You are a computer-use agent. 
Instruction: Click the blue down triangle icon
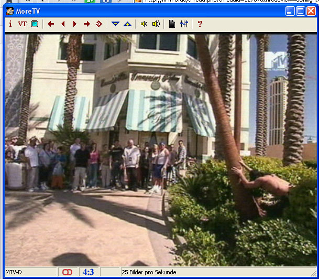115,24
